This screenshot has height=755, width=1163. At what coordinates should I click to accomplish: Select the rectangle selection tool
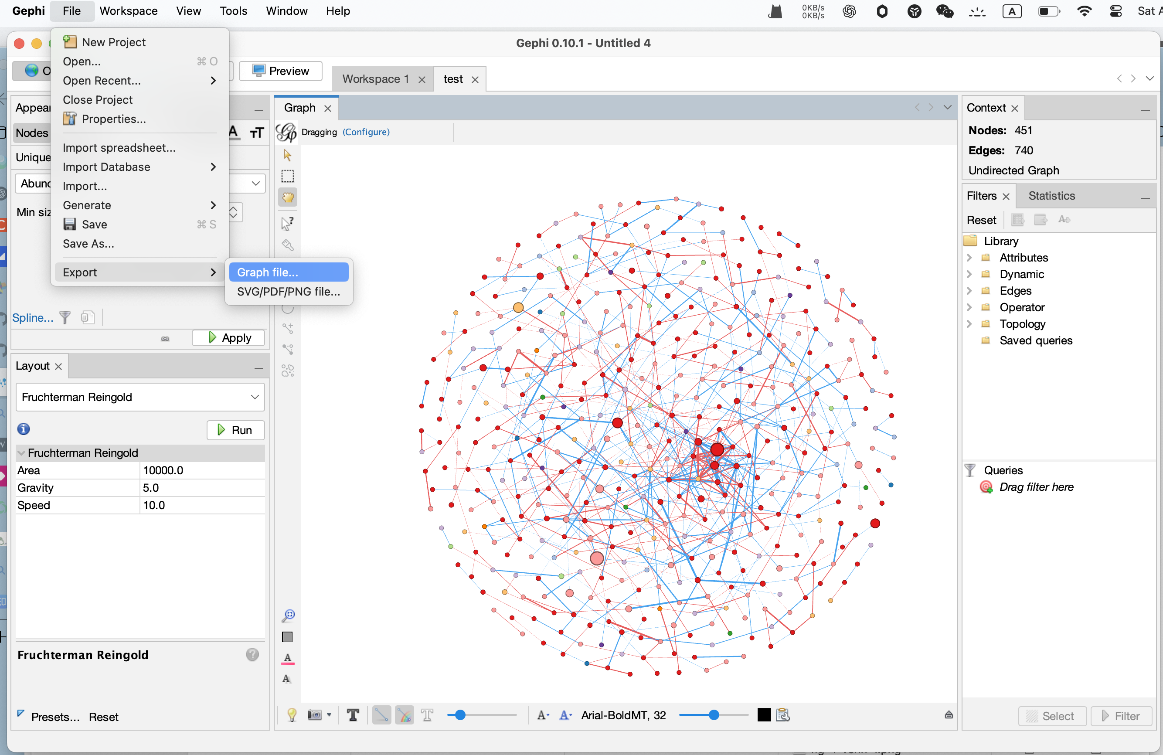pyautogui.click(x=287, y=177)
